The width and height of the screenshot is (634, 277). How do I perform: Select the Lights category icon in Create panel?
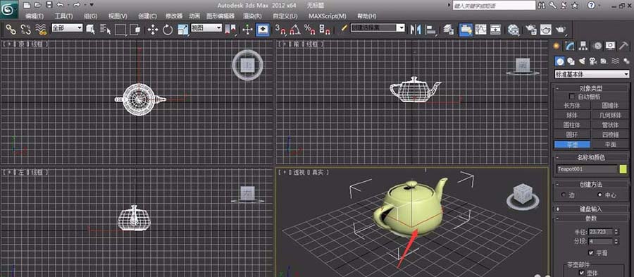click(583, 61)
